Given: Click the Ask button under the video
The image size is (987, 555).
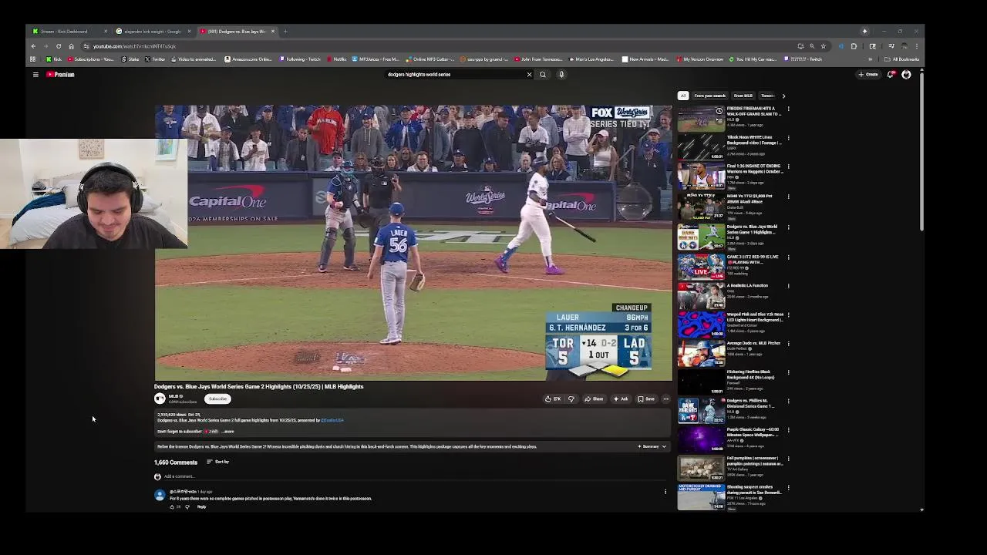Looking at the screenshot, I should tap(622, 399).
